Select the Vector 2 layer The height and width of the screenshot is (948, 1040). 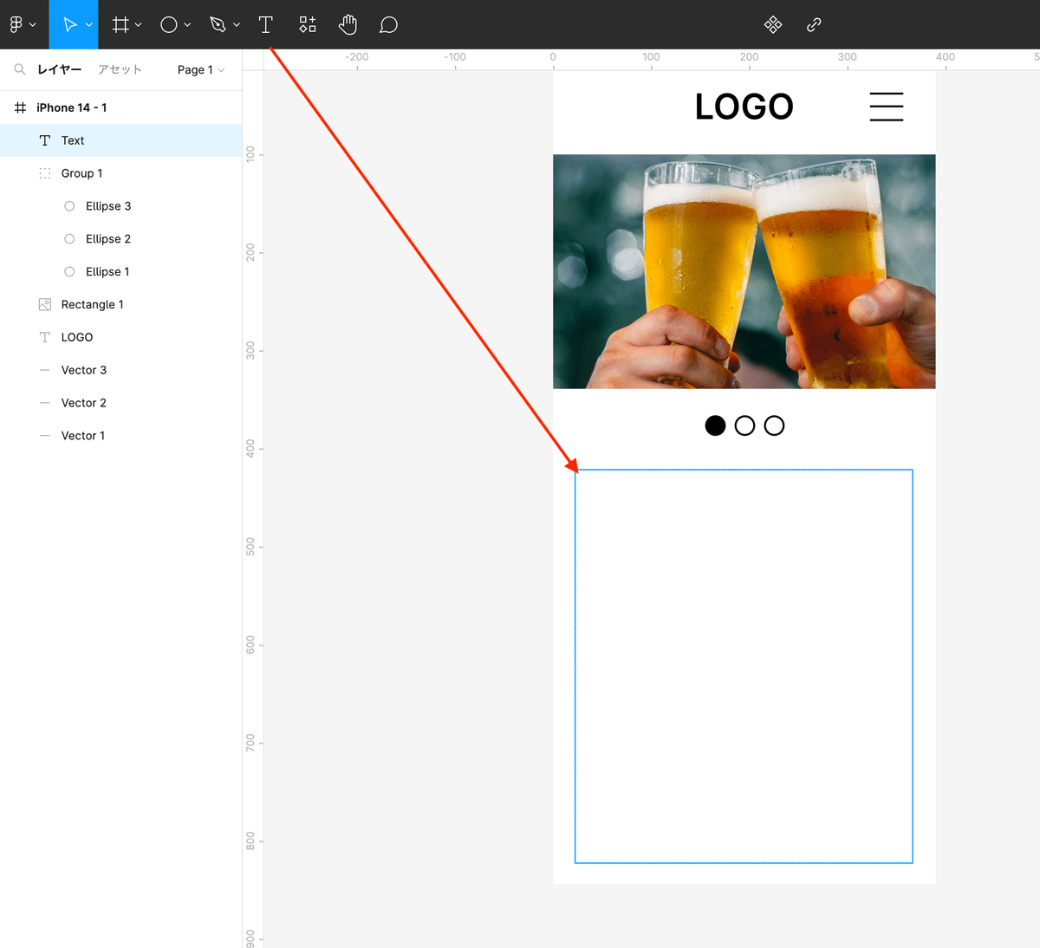(x=120, y=403)
